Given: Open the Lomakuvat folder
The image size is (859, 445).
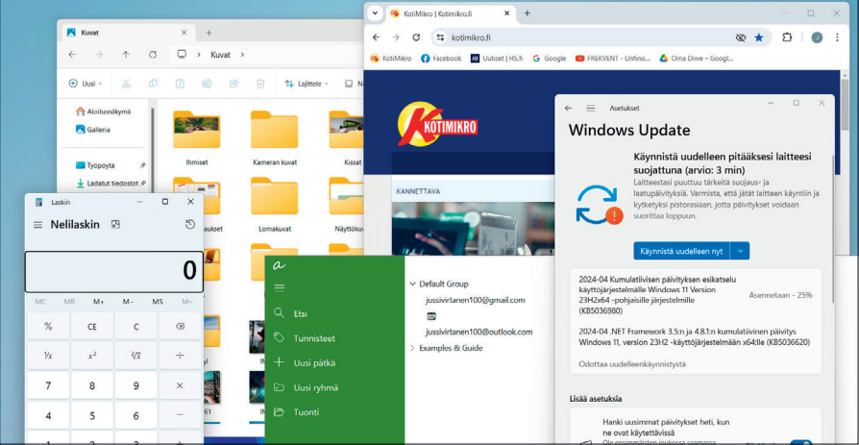Looking at the screenshot, I should pos(275,204).
